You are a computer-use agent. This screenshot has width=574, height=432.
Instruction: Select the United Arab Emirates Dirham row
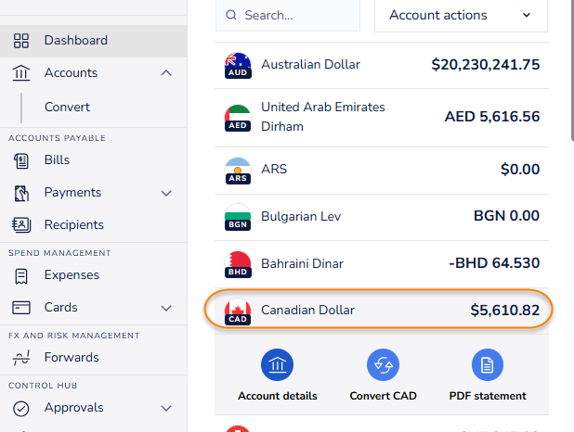tap(381, 117)
